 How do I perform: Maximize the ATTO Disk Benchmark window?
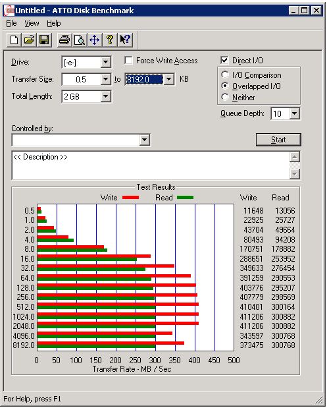(x=304, y=11)
